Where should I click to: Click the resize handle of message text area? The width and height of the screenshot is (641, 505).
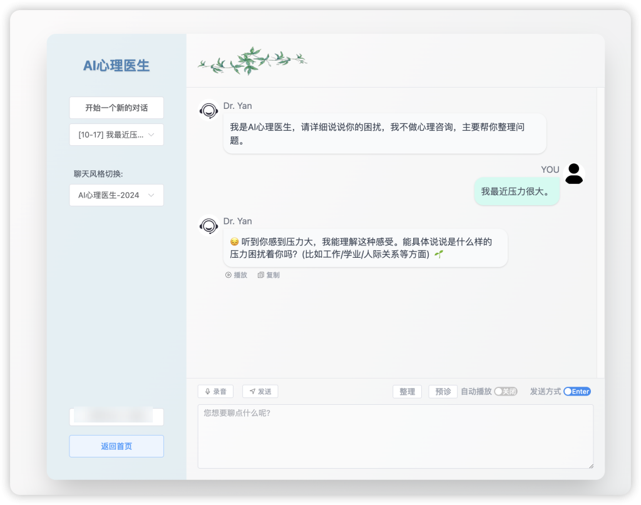click(590, 465)
